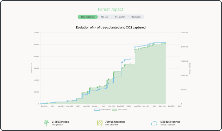This screenshot has width=222, height=131.
Task: Click the 103680.2 tonnes value
Action: click(x=170, y=122)
